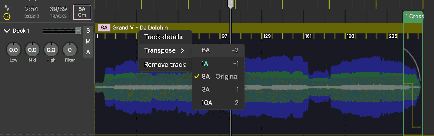
Task: Click the Low EQ knob
Action: click(x=14, y=50)
